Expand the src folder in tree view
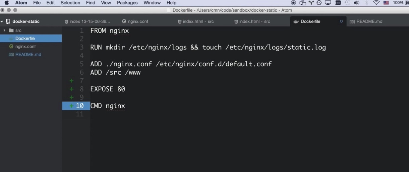 coord(4,30)
